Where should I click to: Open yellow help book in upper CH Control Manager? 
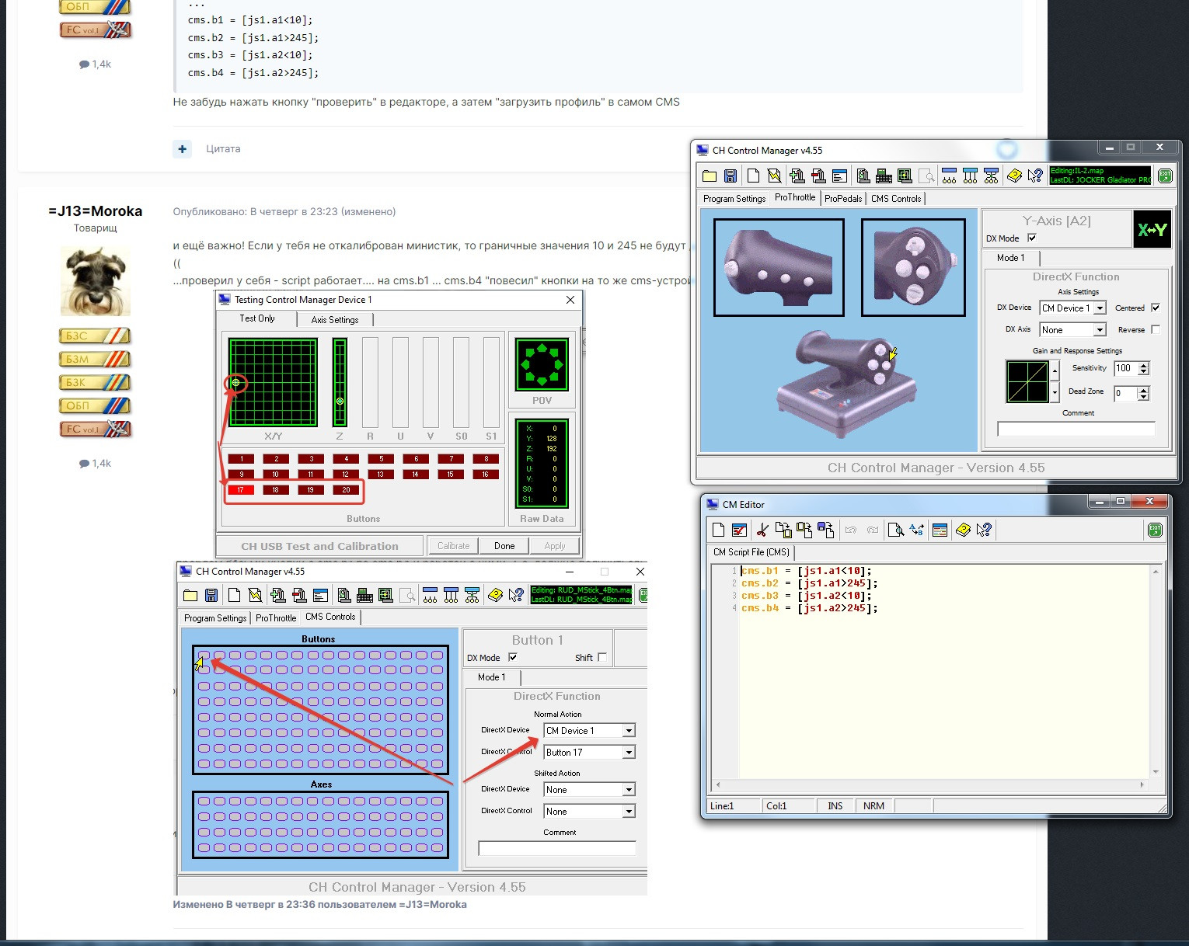point(1014,176)
